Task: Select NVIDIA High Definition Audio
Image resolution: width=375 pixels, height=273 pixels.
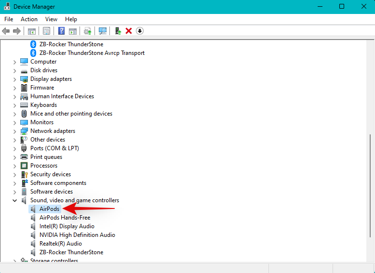Action: [77, 235]
